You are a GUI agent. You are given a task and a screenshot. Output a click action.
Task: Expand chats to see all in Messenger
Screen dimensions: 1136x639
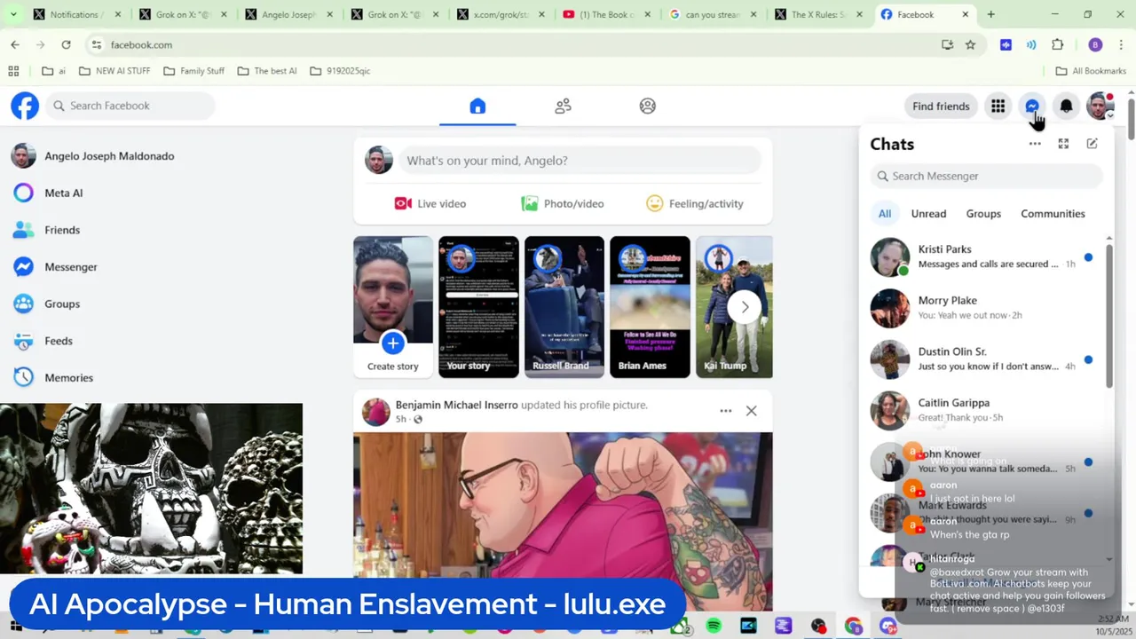(x=1063, y=144)
